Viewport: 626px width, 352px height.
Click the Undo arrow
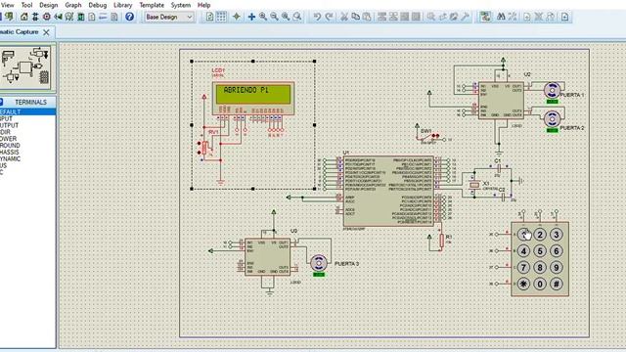click(x=317, y=17)
